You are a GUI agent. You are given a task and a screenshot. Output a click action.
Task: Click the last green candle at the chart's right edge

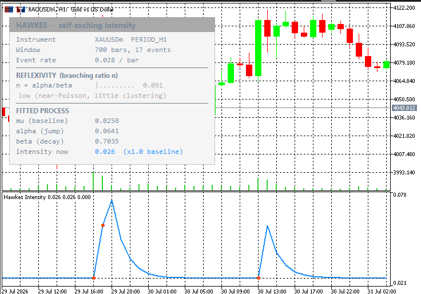point(386,65)
